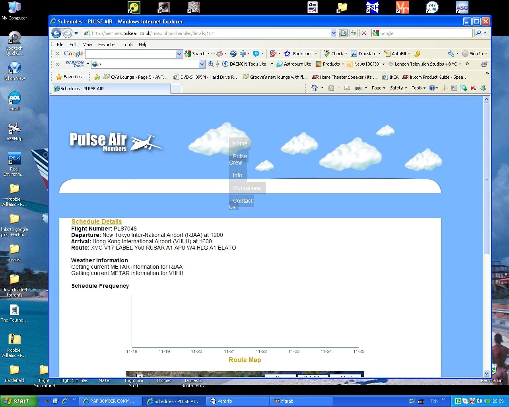Select the Schedules - PULSE AIR tab

click(x=110, y=89)
